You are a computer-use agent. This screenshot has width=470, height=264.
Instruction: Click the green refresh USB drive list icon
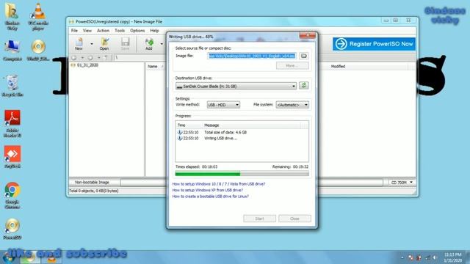click(303, 86)
